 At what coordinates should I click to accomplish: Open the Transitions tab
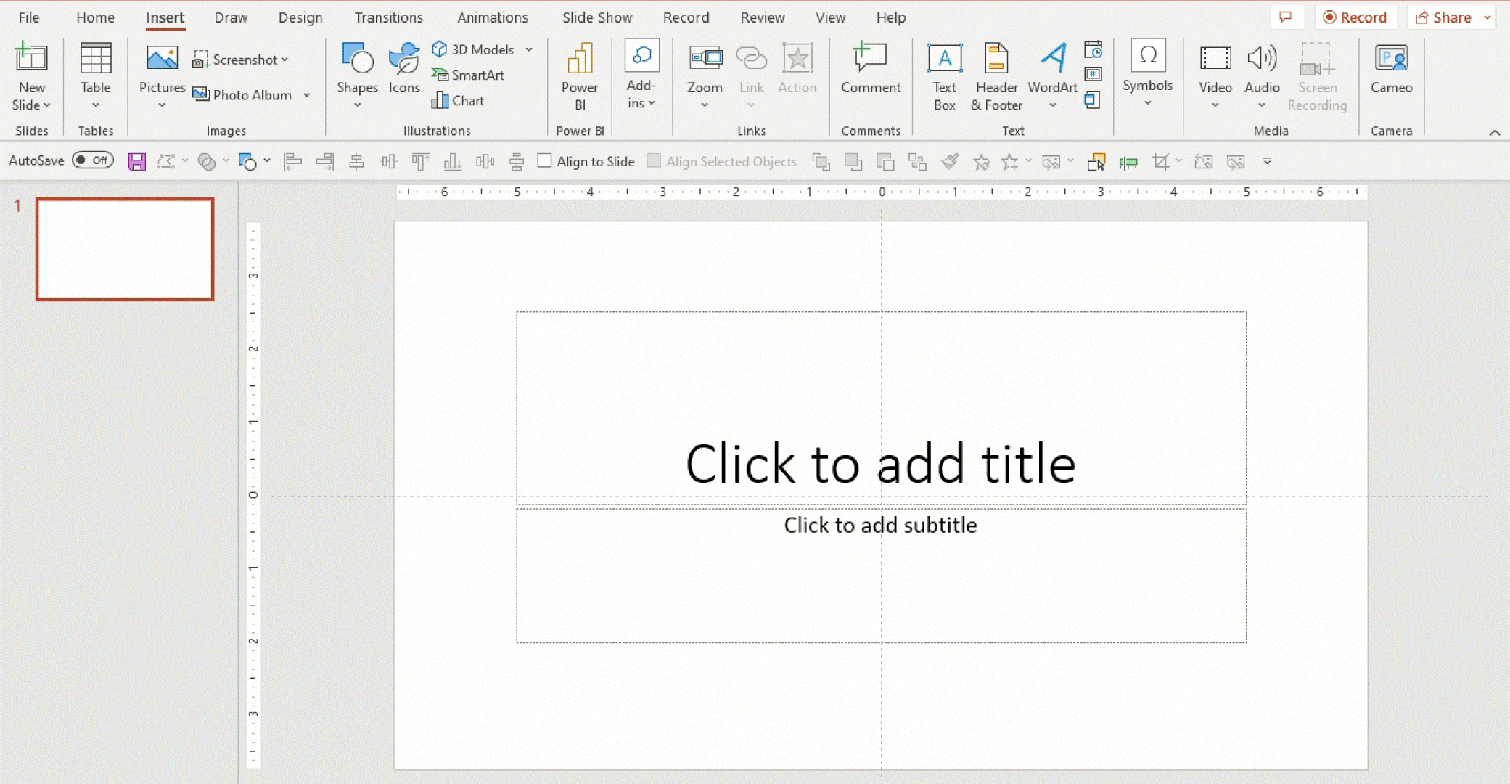point(388,17)
